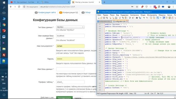This screenshot has height=99, width=176.
Task: Click the Save All icon in Notepad++
Action: [107, 18]
